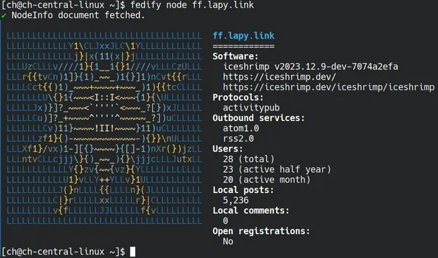438x258 pixels.
Task: Click the Software: label
Action: (x=235, y=56)
